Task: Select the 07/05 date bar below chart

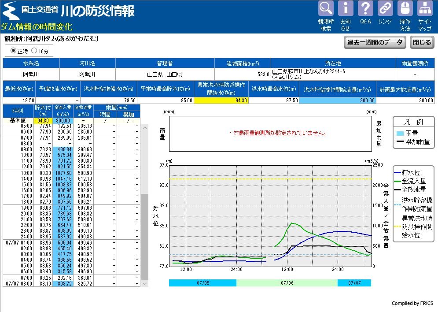Action: [x=202, y=283]
